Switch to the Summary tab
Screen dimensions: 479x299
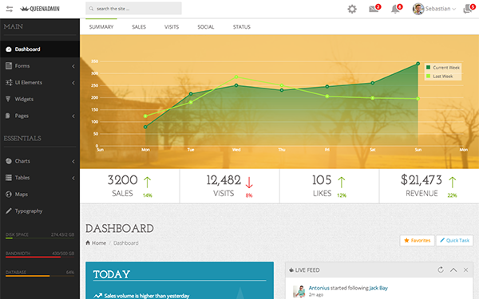[101, 27]
